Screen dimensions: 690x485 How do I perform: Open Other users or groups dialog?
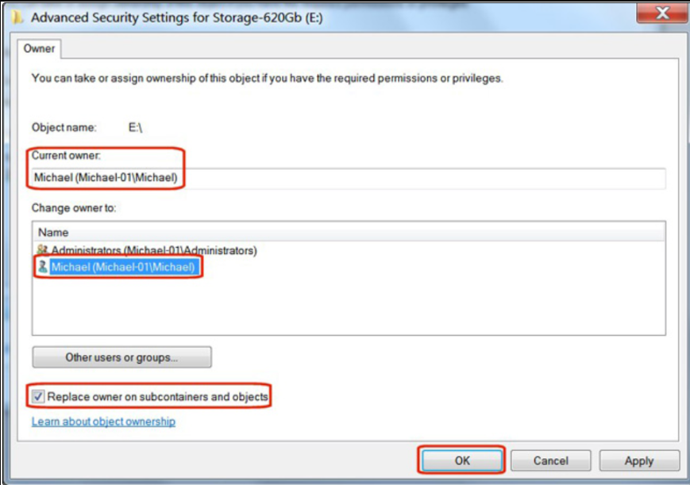pos(121,357)
